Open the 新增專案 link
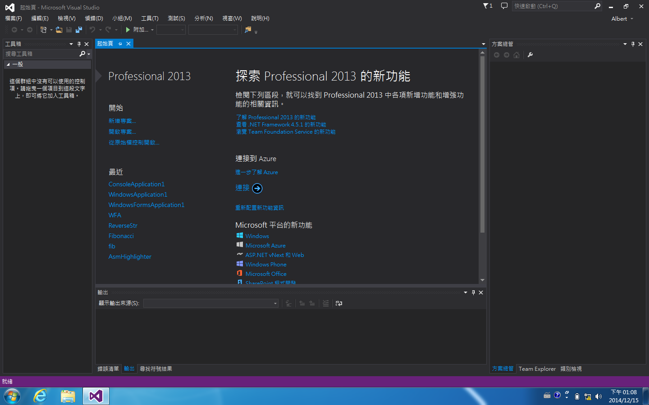The height and width of the screenshot is (405, 649). pyautogui.click(x=122, y=121)
